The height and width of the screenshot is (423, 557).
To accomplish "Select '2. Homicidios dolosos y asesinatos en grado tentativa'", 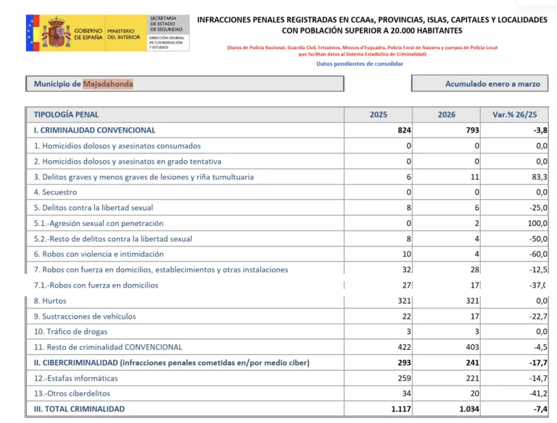I will point(128,162).
